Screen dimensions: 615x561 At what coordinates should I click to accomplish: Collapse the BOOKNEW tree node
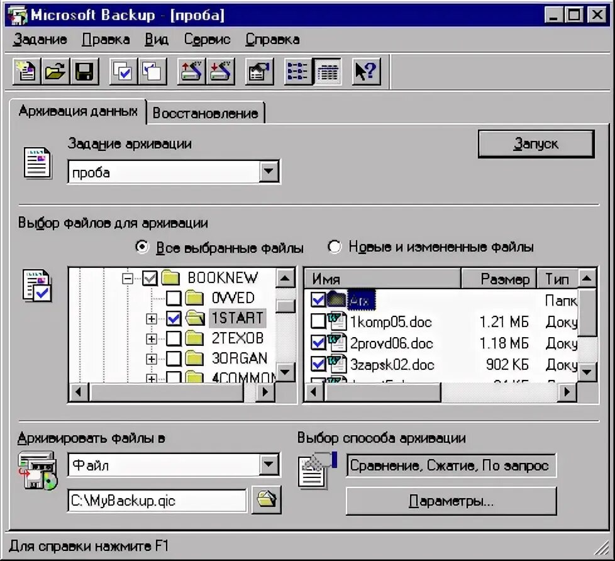click(x=127, y=279)
